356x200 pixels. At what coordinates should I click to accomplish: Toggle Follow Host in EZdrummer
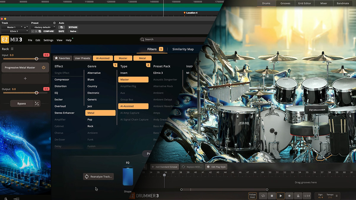coord(252,196)
